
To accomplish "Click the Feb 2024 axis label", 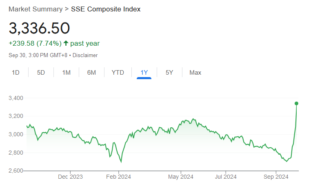I will coord(119,177).
